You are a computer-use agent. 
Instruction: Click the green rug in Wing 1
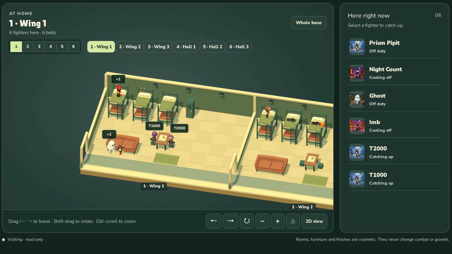click(x=167, y=159)
